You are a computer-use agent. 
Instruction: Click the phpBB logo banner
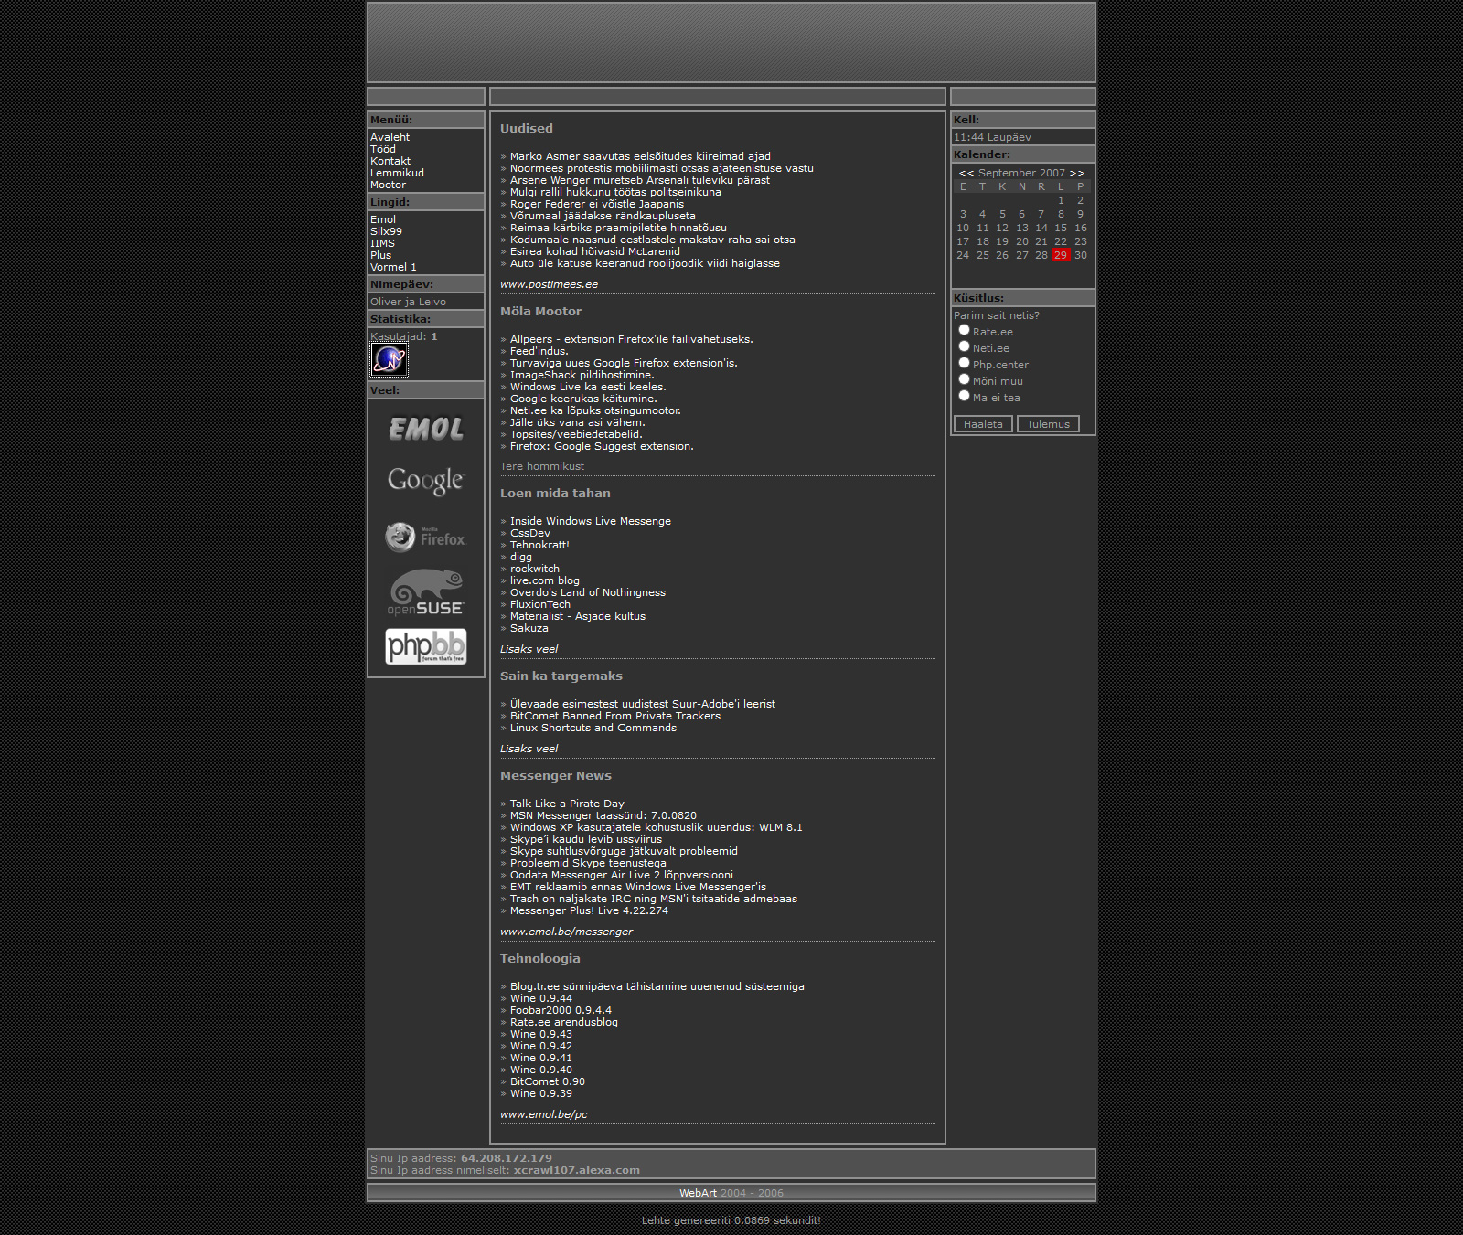pyautogui.click(x=425, y=646)
